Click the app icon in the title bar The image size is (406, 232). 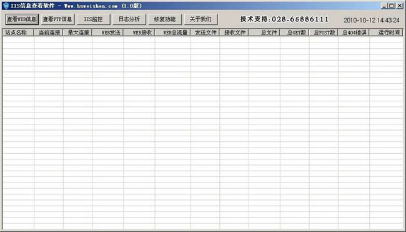pyautogui.click(x=6, y=6)
